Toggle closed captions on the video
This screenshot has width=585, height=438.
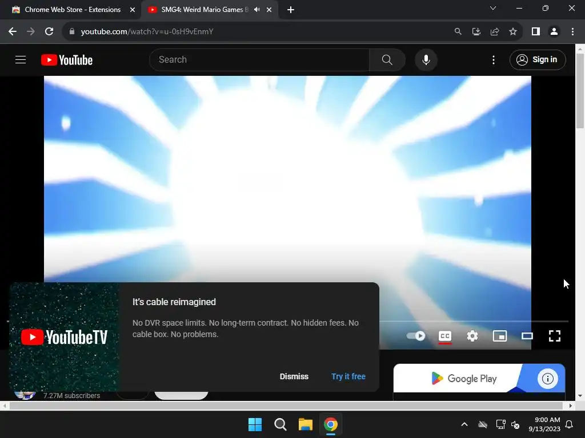(x=444, y=336)
